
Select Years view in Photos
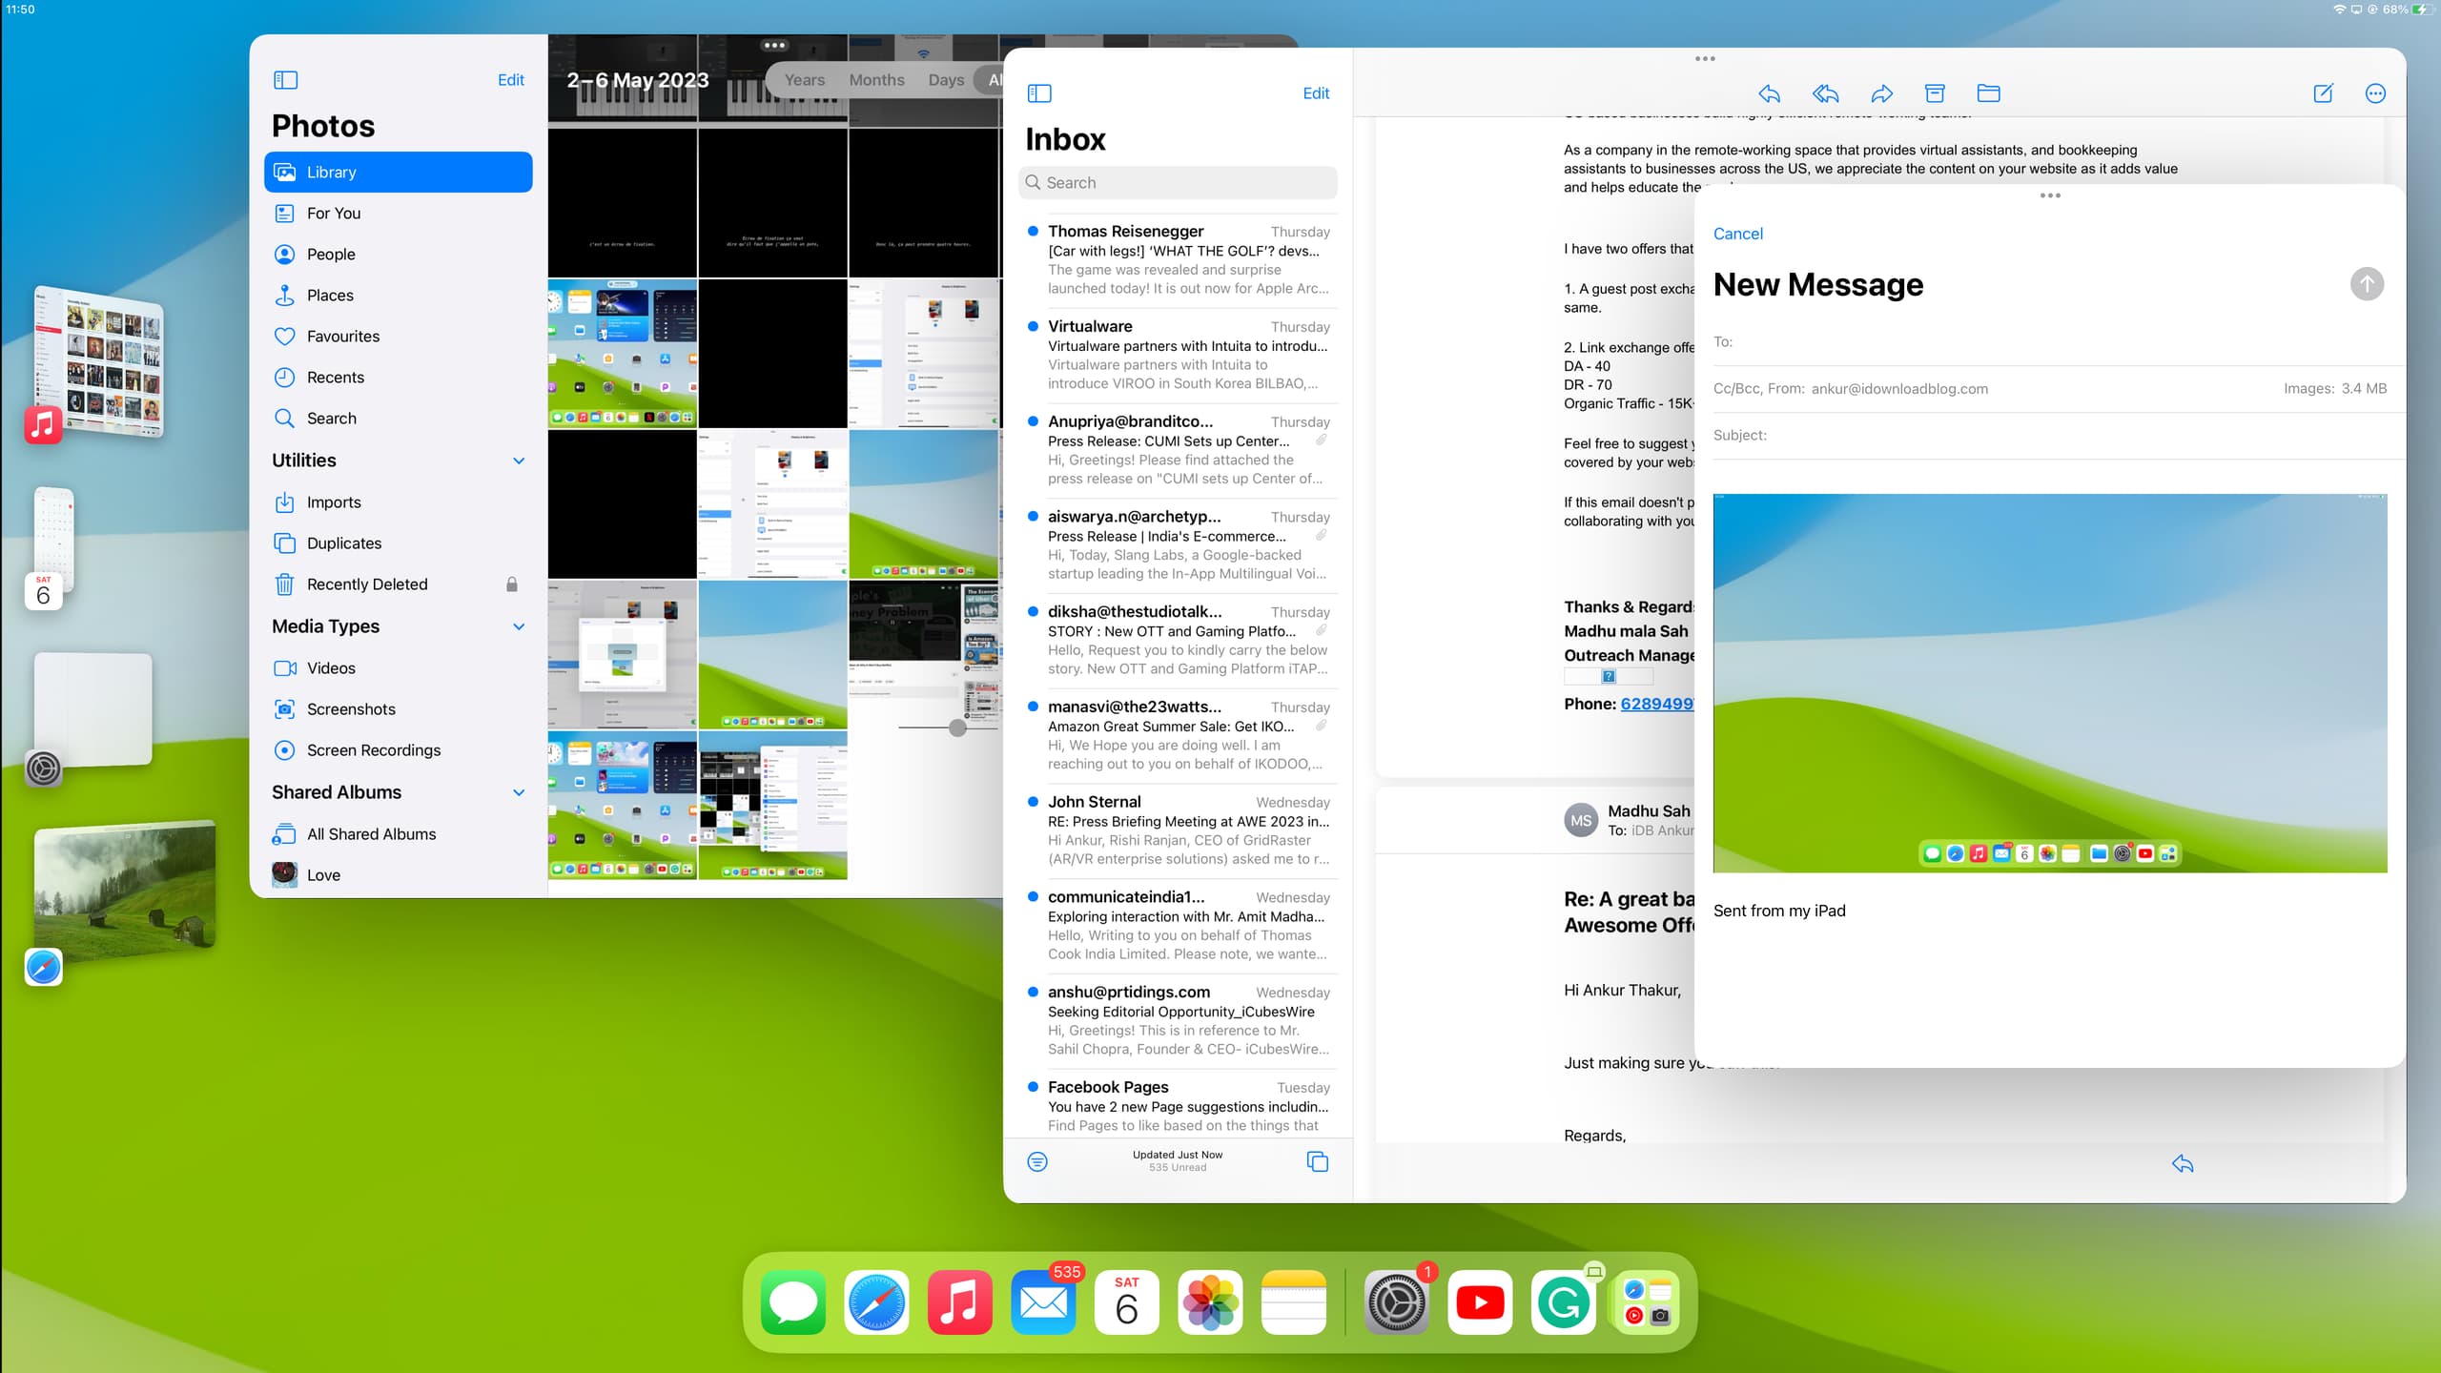[805, 80]
